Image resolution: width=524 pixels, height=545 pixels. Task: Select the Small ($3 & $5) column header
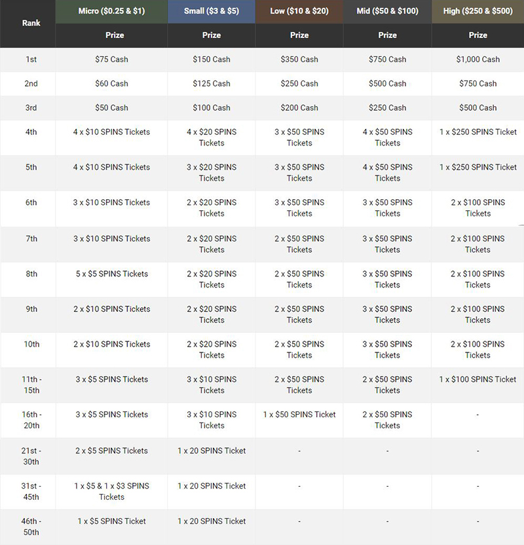[212, 11]
